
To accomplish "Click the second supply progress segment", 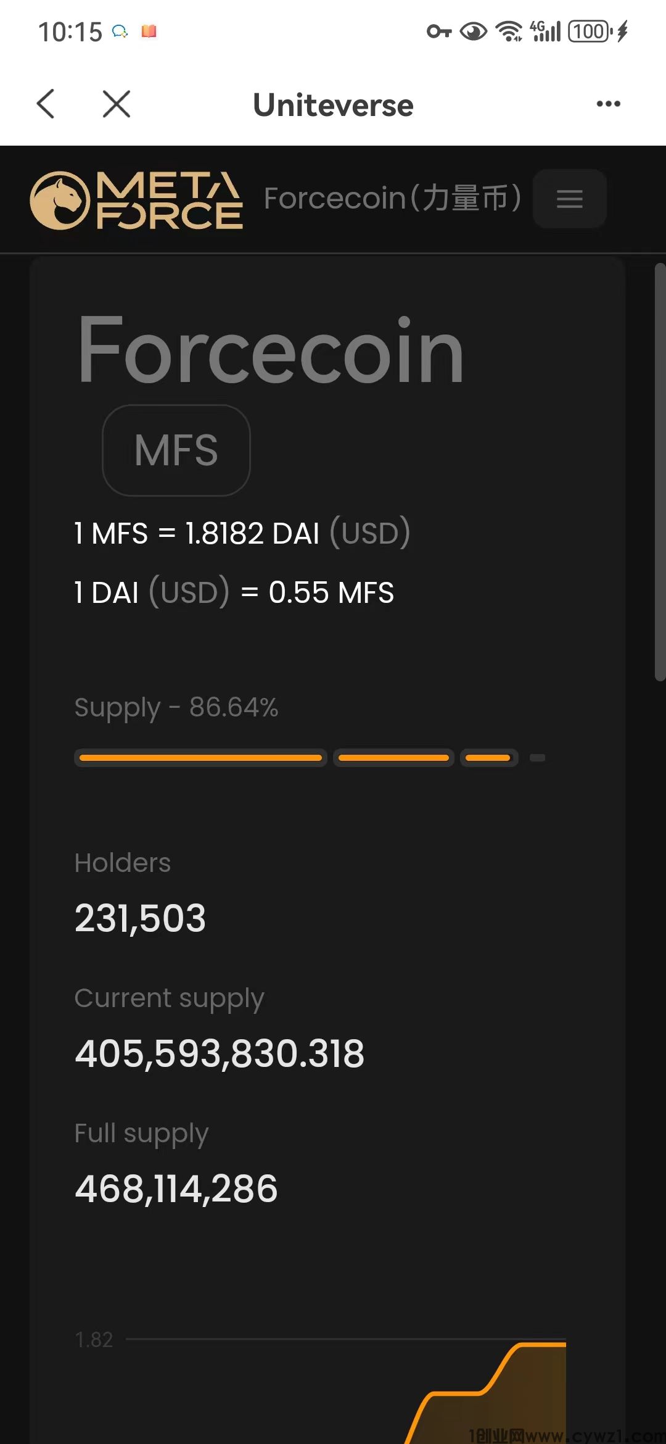I will (393, 758).
